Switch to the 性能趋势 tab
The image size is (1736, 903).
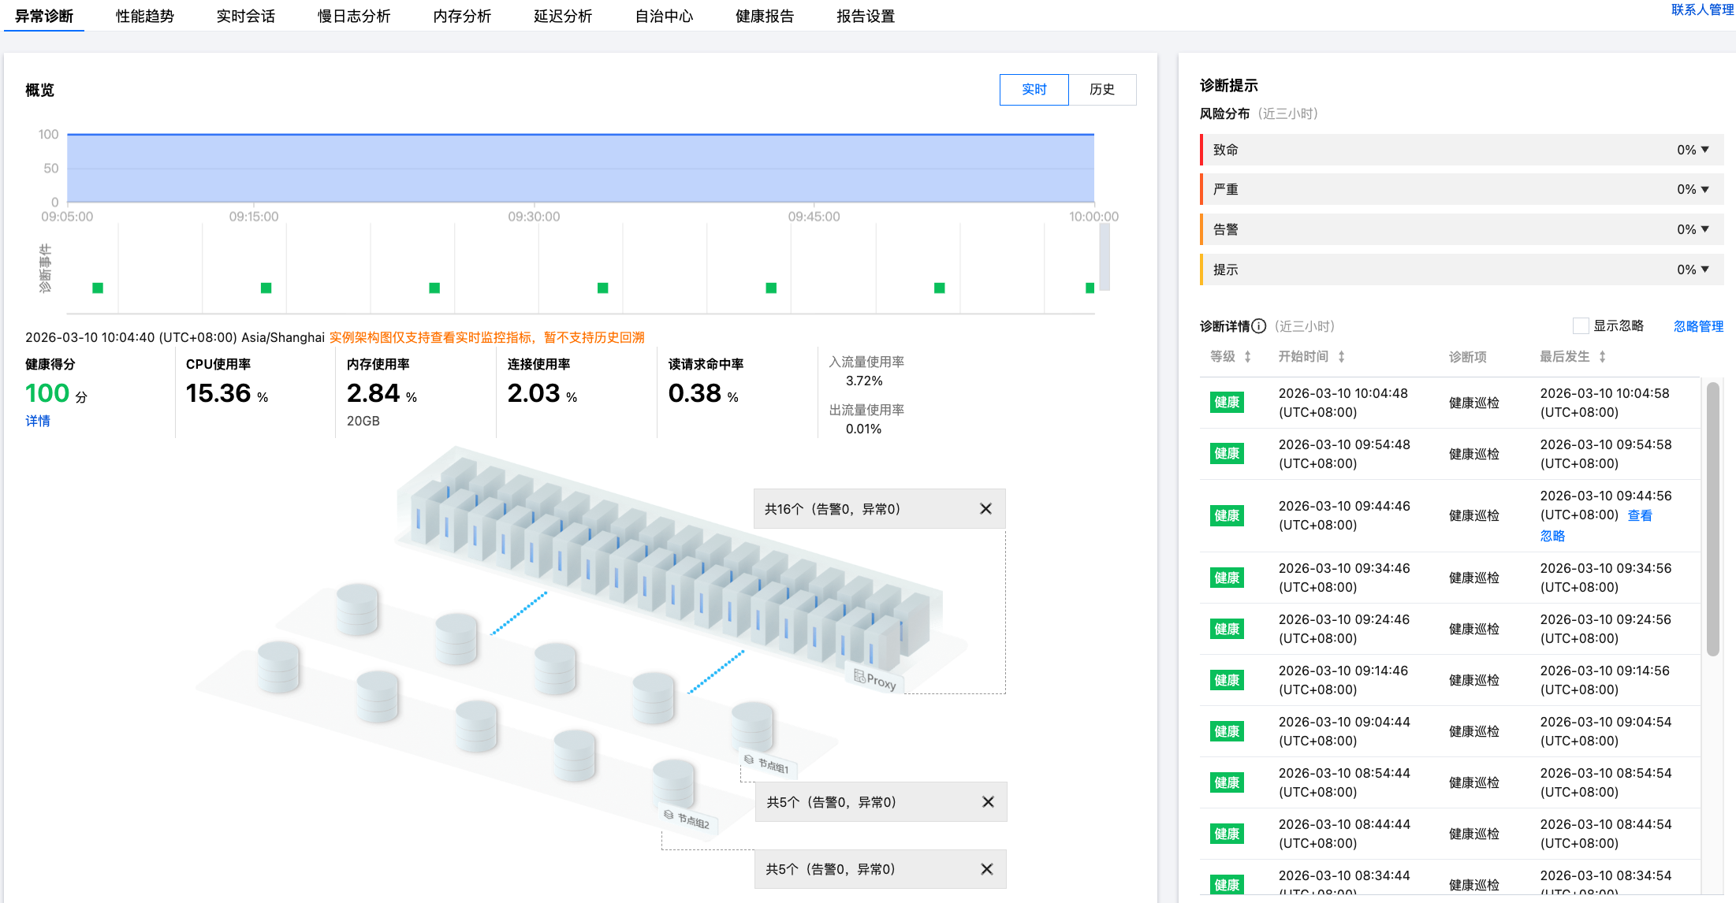tap(144, 17)
